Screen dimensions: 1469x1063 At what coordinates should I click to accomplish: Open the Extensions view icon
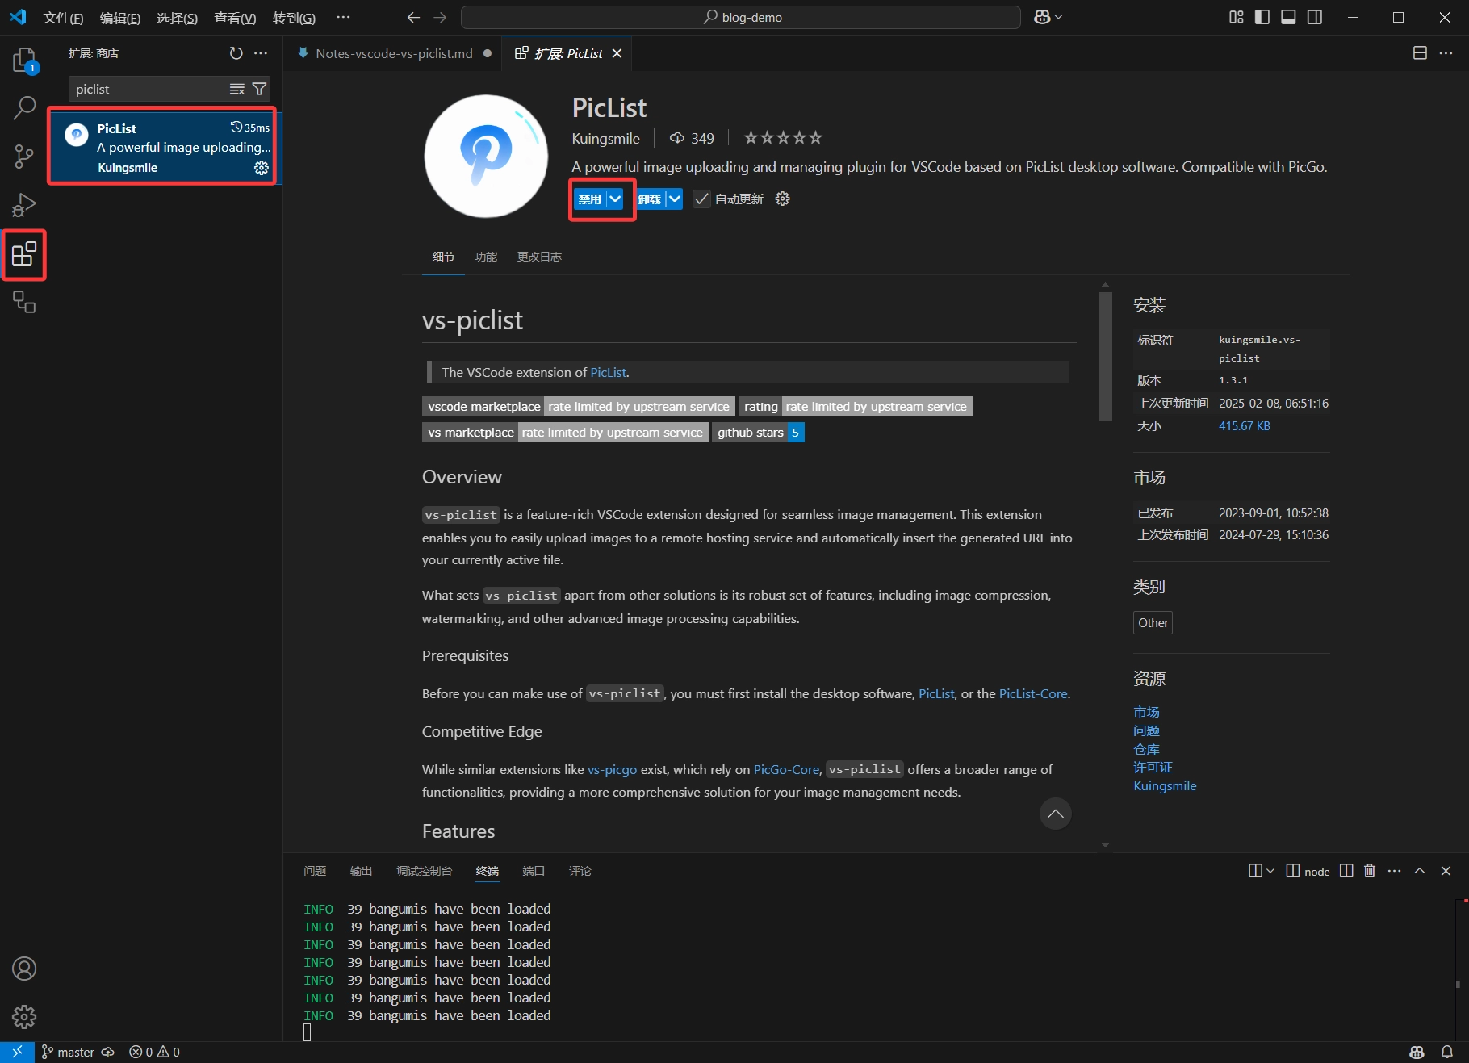[x=24, y=254]
